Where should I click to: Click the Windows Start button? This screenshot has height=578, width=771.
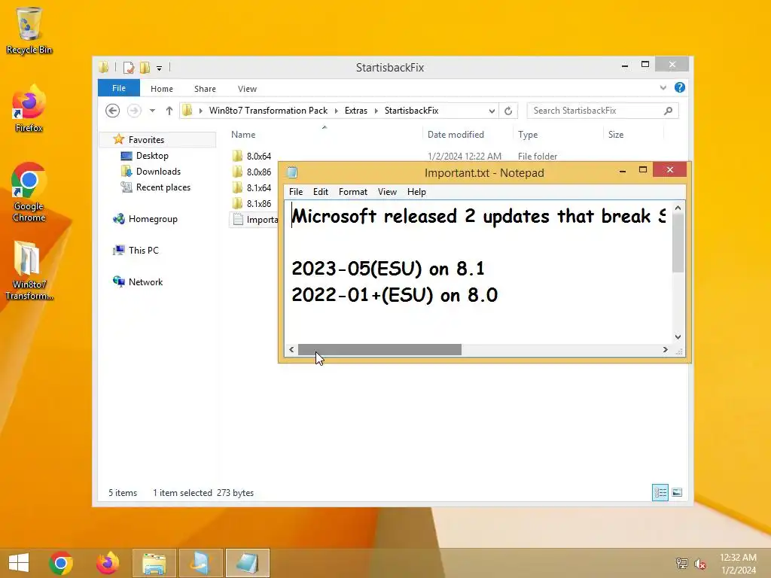coord(19,563)
